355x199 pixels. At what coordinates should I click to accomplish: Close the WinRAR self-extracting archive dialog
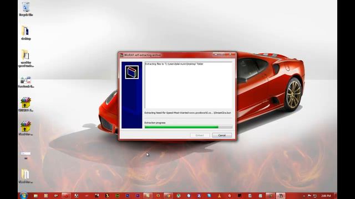[230, 54]
